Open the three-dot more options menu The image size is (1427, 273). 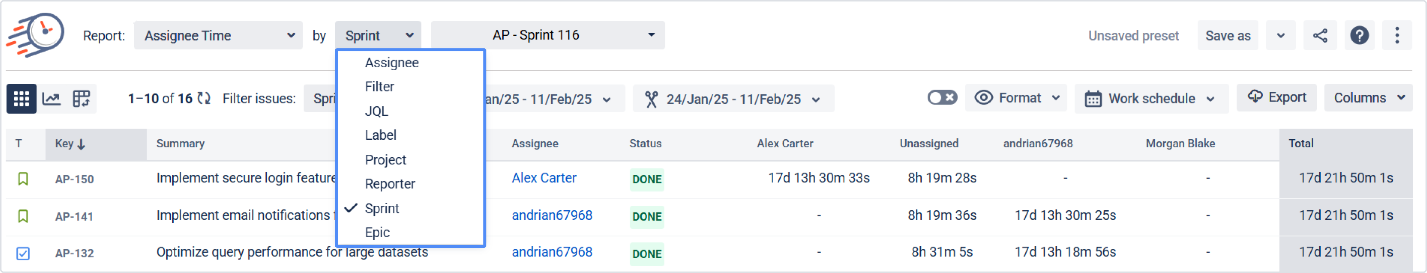1397,36
